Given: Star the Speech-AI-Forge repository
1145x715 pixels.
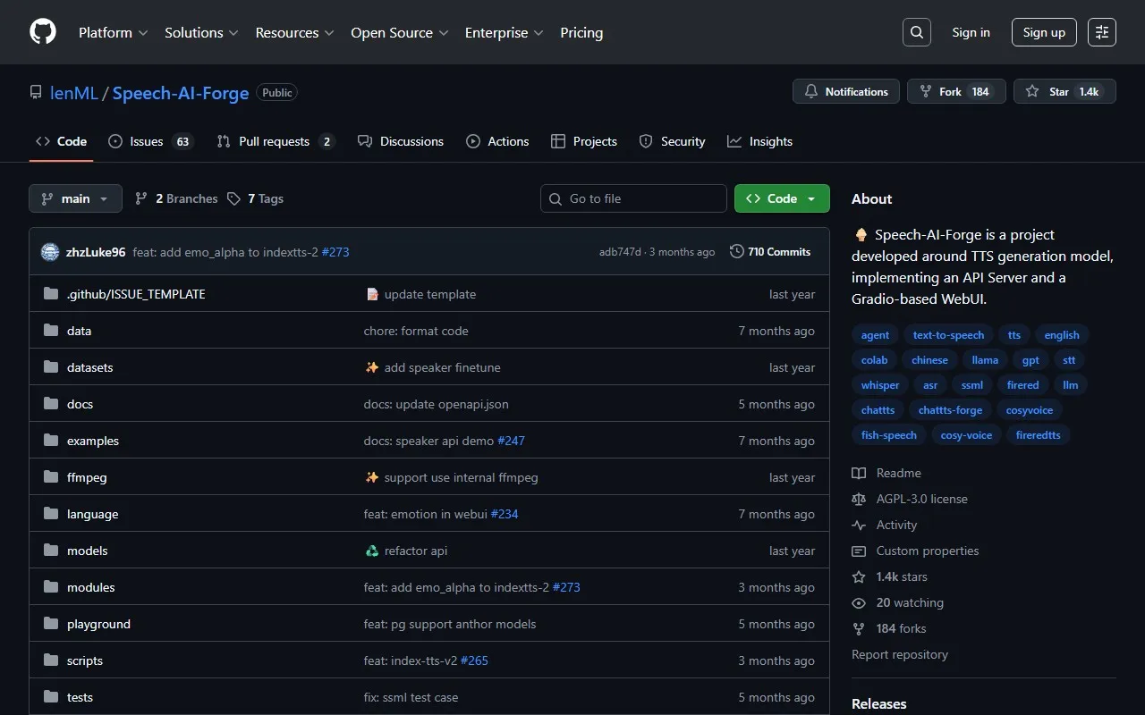Looking at the screenshot, I should click(1064, 91).
